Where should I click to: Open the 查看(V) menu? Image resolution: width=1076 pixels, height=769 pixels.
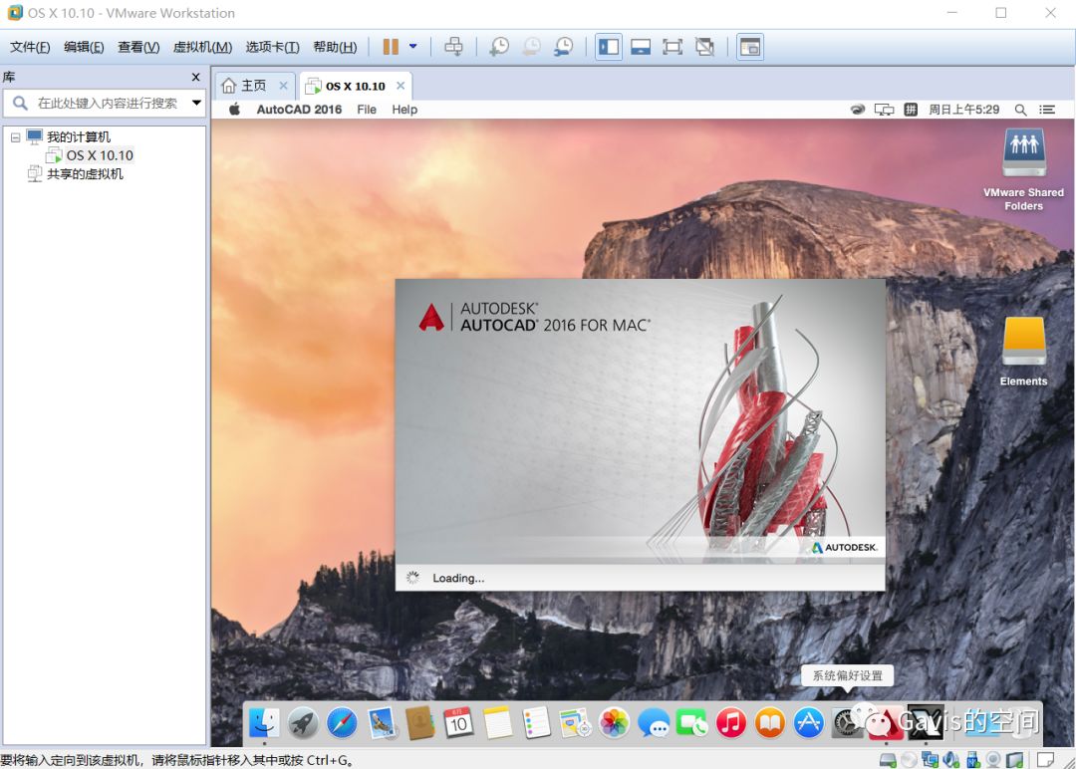tap(138, 47)
